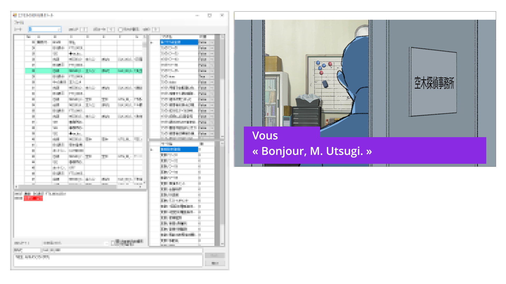Click the "Vous" speaker name tag
This screenshot has width=506, height=284.
point(265,135)
